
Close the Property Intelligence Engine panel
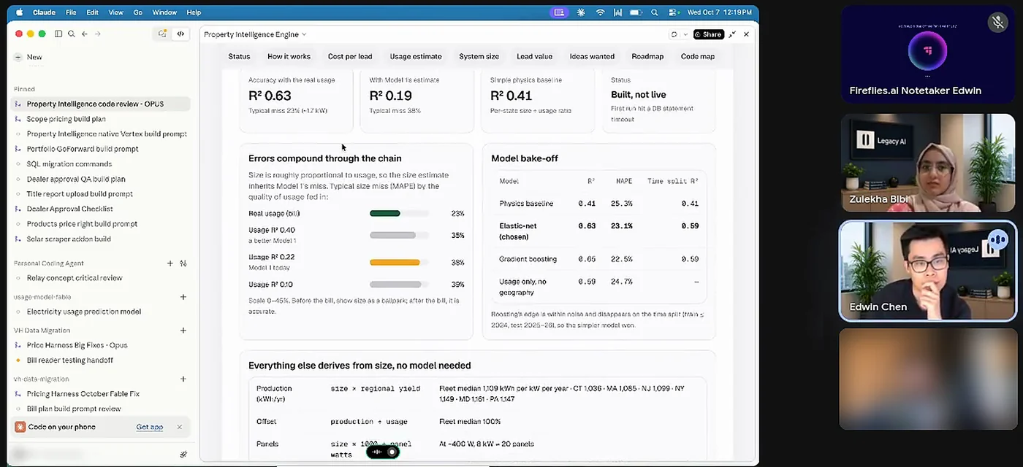click(x=746, y=34)
